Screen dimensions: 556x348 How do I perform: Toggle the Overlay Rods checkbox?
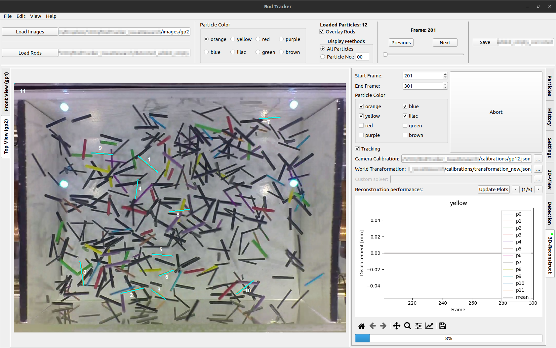click(322, 32)
